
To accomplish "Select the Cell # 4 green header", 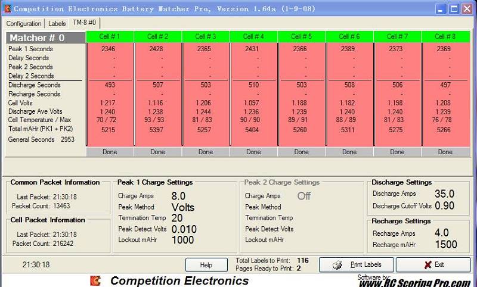I will (254, 36).
